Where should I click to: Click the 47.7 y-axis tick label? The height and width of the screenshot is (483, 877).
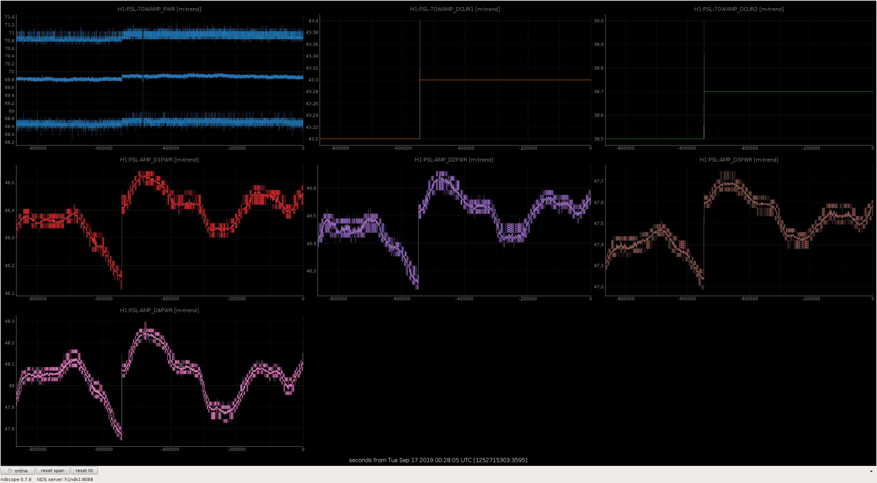click(599, 181)
